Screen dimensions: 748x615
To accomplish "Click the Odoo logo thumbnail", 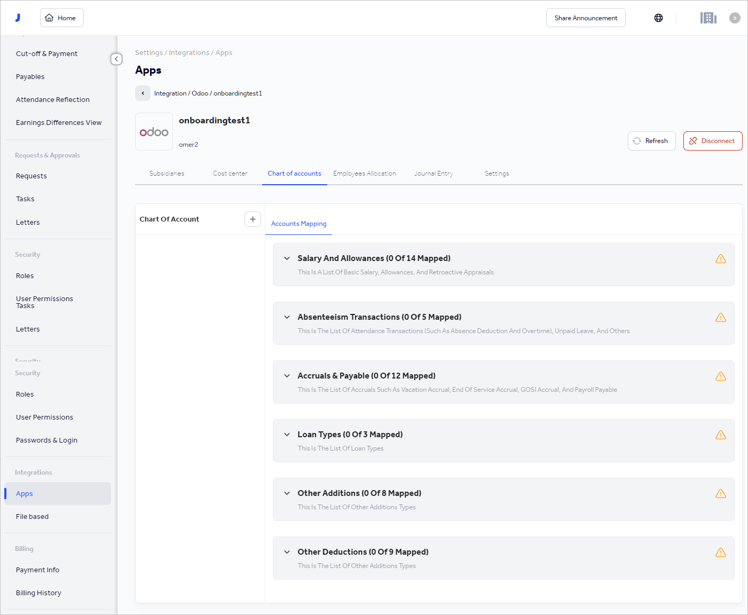I will pyautogui.click(x=154, y=132).
